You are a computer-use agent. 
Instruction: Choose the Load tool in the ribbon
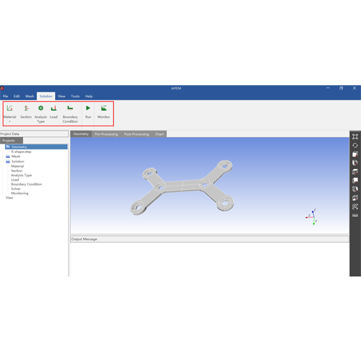[53, 111]
